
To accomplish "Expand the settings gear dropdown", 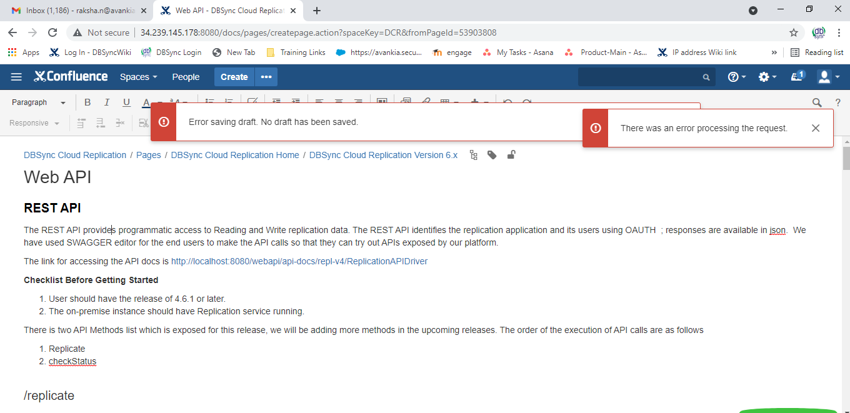I will point(767,77).
